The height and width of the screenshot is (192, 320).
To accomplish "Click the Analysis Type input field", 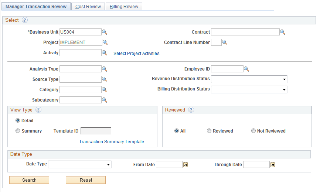I will pos(81,69).
